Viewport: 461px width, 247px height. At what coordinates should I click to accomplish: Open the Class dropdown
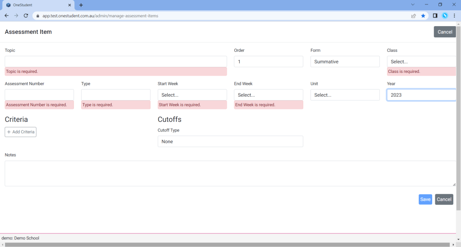coord(421,62)
